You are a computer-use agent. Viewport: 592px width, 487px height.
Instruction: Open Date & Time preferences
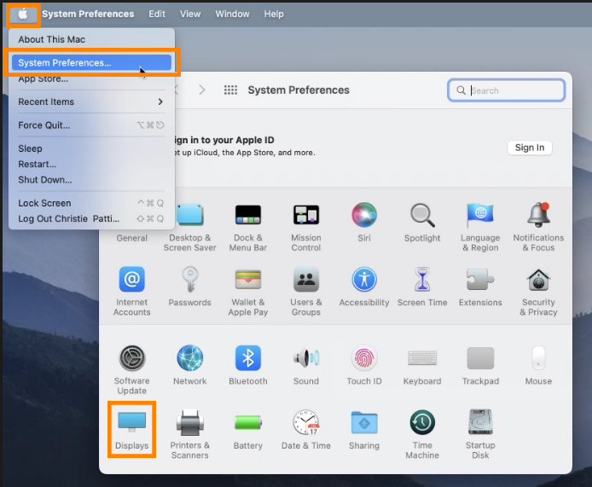click(x=306, y=430)
